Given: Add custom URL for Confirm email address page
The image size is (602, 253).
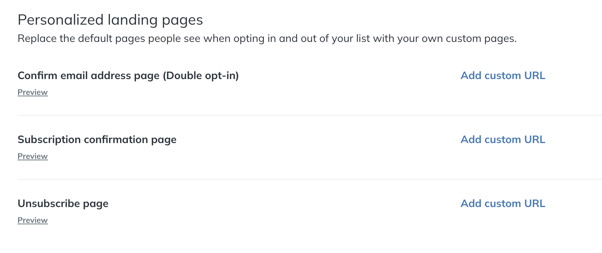Looking at the screenshot, I should coord(503,76).
